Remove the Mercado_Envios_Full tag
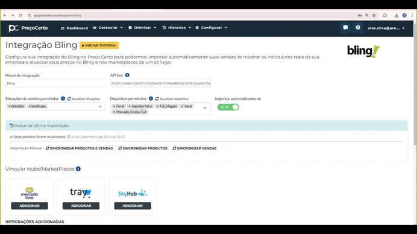 (114, 112)
